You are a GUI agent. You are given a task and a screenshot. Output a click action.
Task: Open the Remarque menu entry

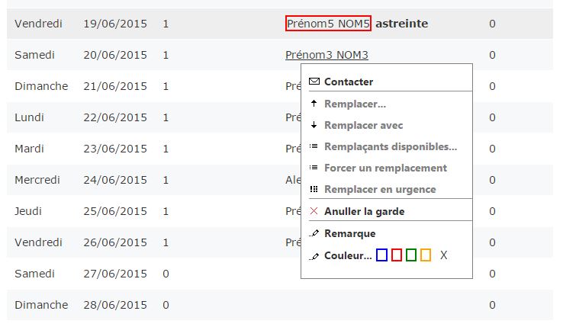[x=350, y=234]
